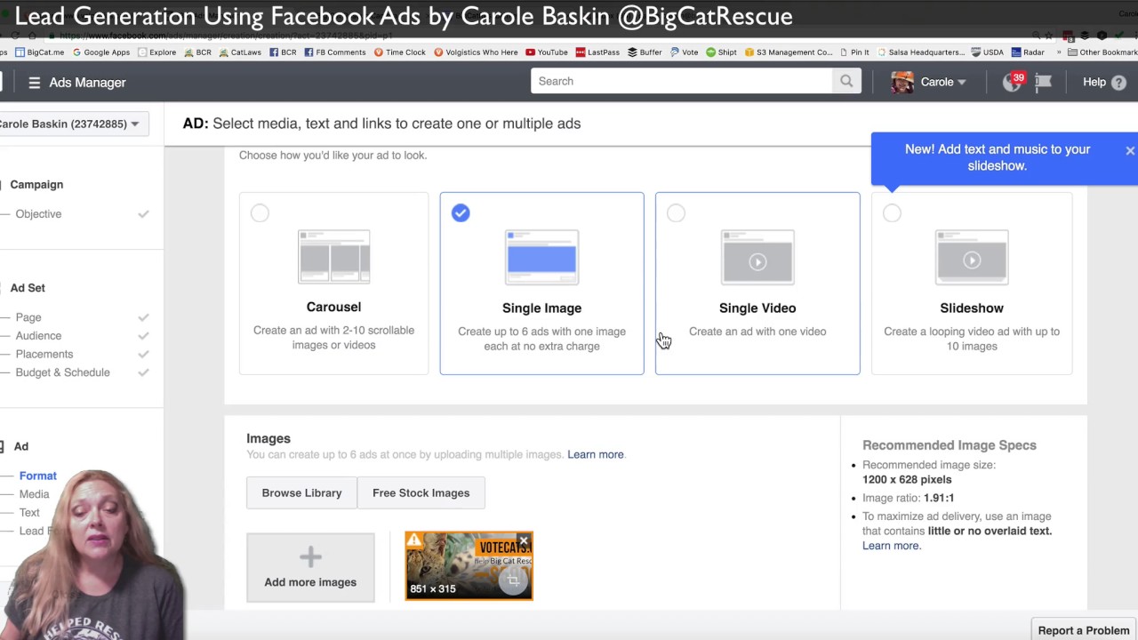The width and height of the screenshot is (1138, 640).
Task: Open the Pin It bookmark
Action: tap(854, 52)
